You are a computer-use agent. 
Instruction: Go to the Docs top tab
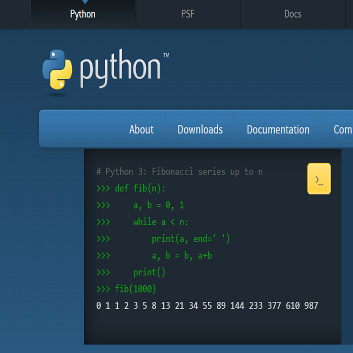coord(293,14)
